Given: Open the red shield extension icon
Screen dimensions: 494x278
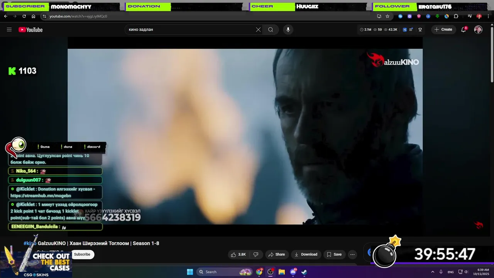Looking at the screenshot, I should pyautogui.click(x=419, y=16).
